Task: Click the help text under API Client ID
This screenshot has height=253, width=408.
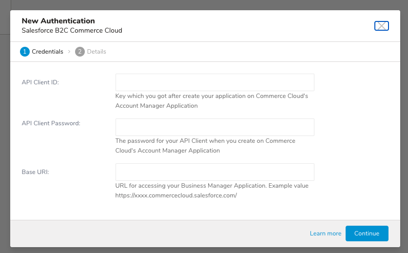Action: pyautogui.click(x=212, y=101)
